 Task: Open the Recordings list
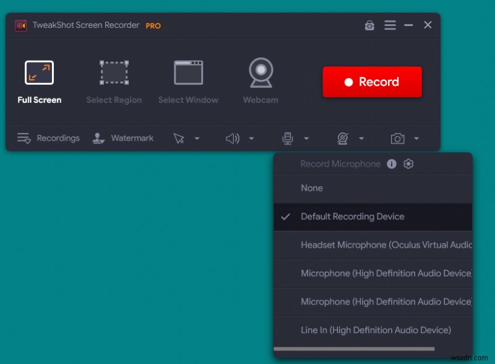click(48, 138)
